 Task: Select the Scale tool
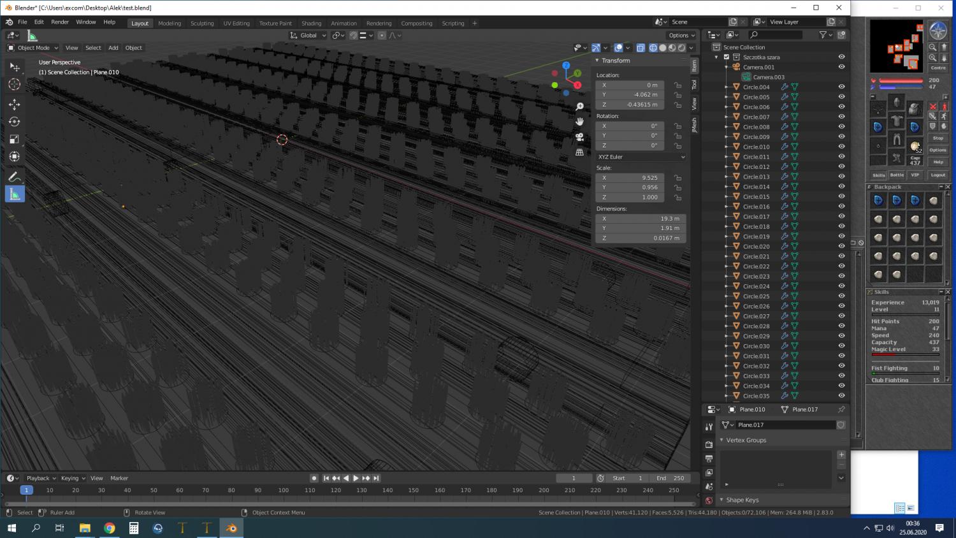(14, 139)
